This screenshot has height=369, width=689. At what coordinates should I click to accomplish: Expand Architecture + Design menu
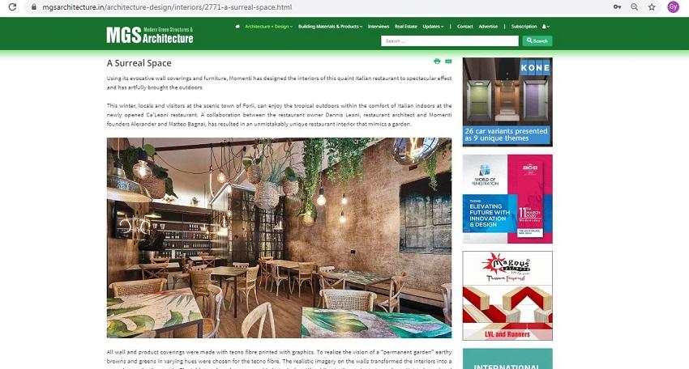pyautogui.click(x=268, y=27)
